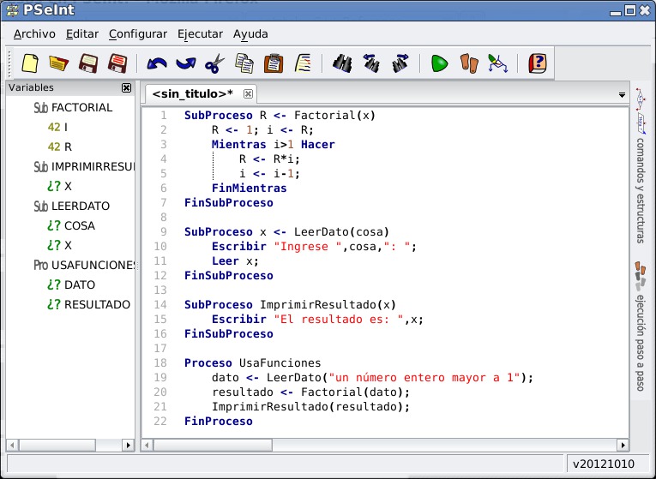This screenshot has height=479, width=656.
Task: Select Pro USAFUNCIONES in Variables tree
Action: click(x=84, y=265)
